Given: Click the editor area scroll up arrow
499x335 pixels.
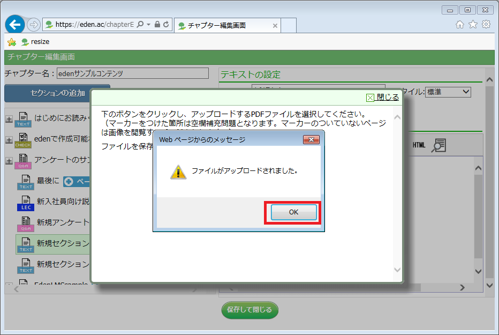Looking at the screenshot, I should pos(478,168).
